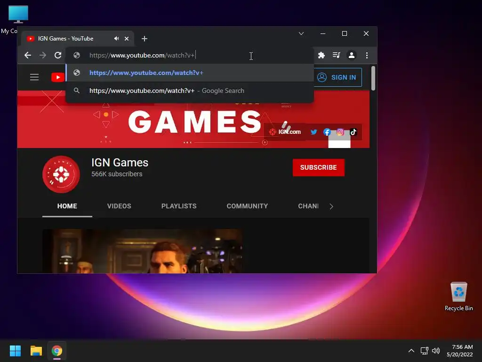Open File Explorer from the taskbar

click(x=36, y=351)
